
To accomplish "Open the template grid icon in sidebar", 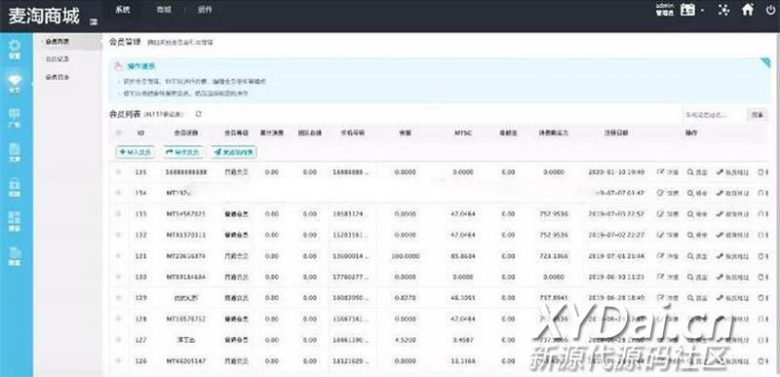I will pos(16,222).
